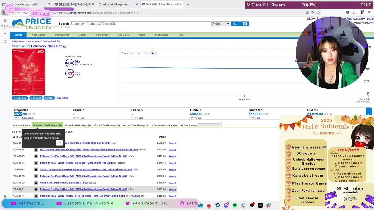
Task: Open Outlook from the taskbar
Action: (x=200, y=205)
